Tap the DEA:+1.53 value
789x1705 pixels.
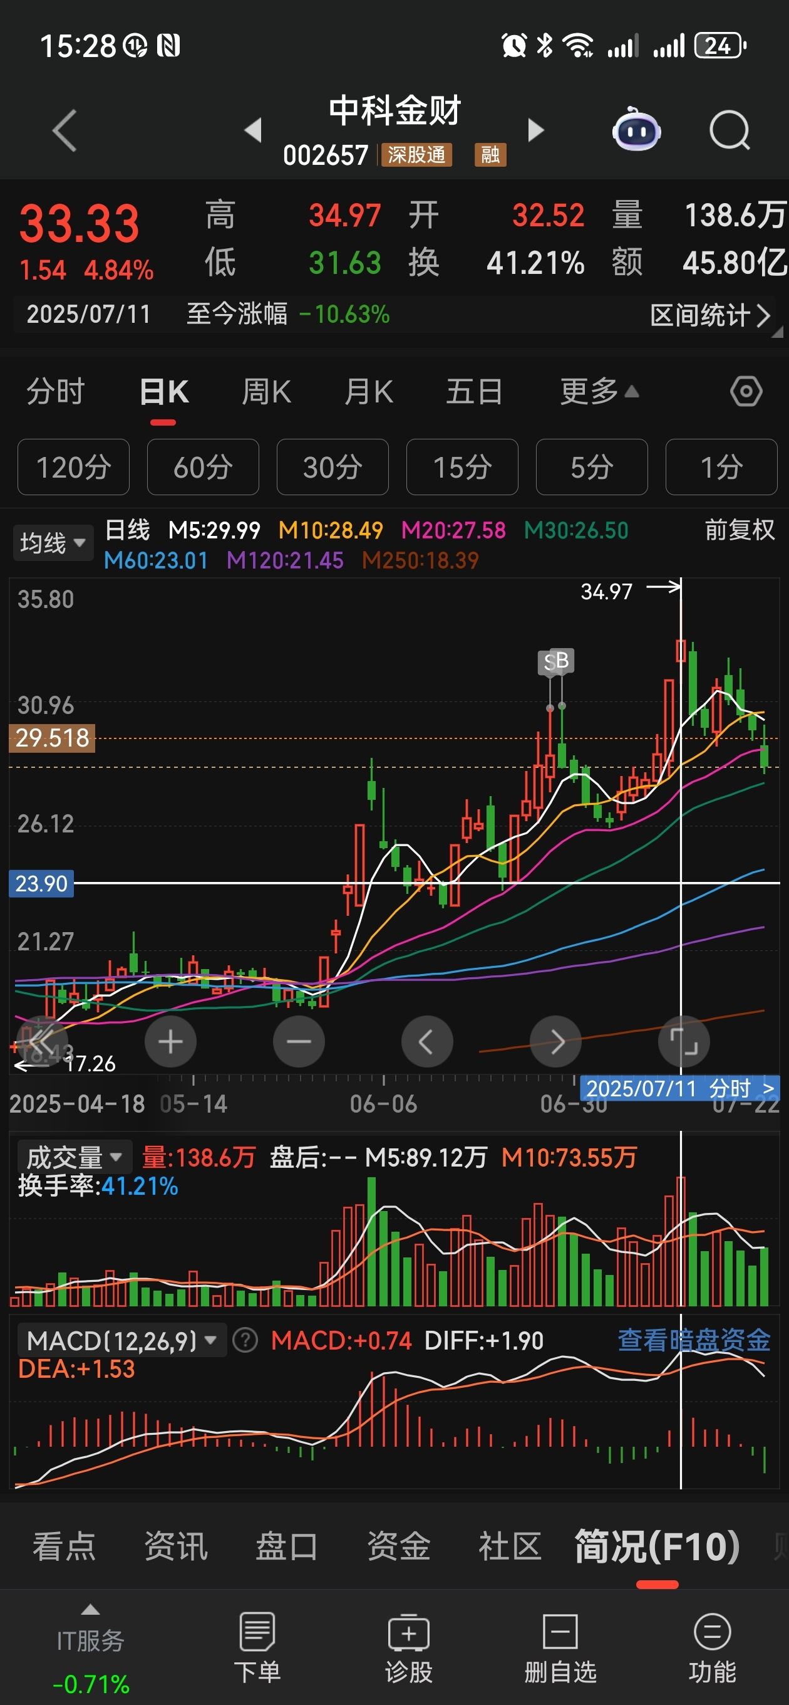coord(76,1369)
